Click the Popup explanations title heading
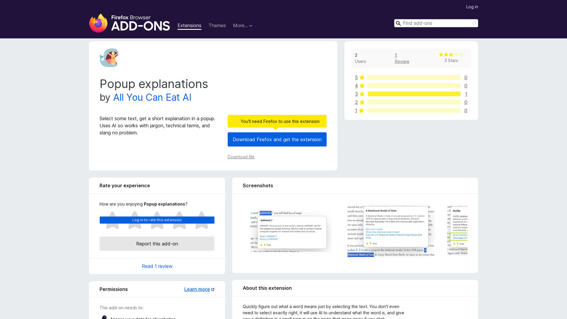 (x=154, y=84)
